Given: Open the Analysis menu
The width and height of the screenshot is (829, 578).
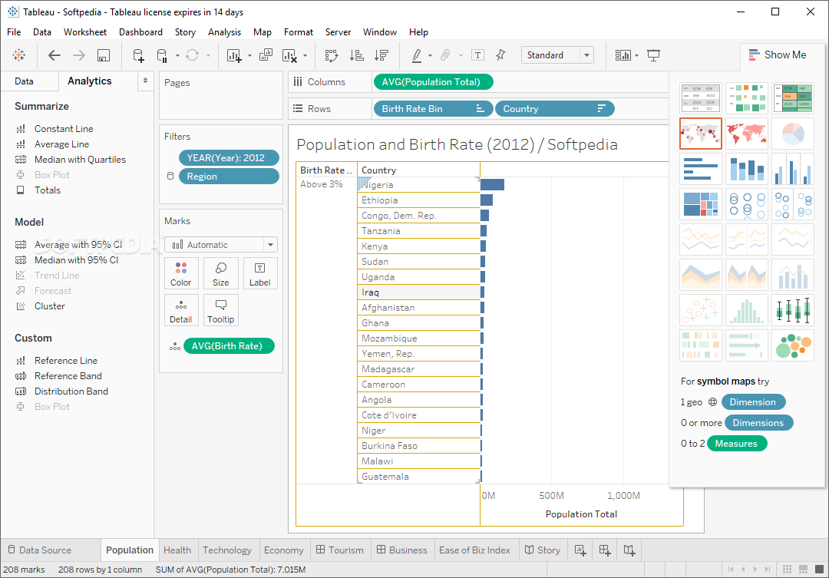Looking at the screenshot, I should click(224, 32).
